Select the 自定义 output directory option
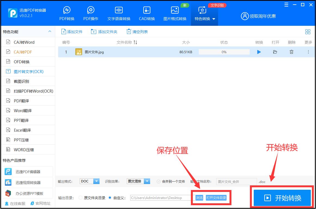Image resolution: width=316 pixels, height=209 pixels. (x=110, y=198)
